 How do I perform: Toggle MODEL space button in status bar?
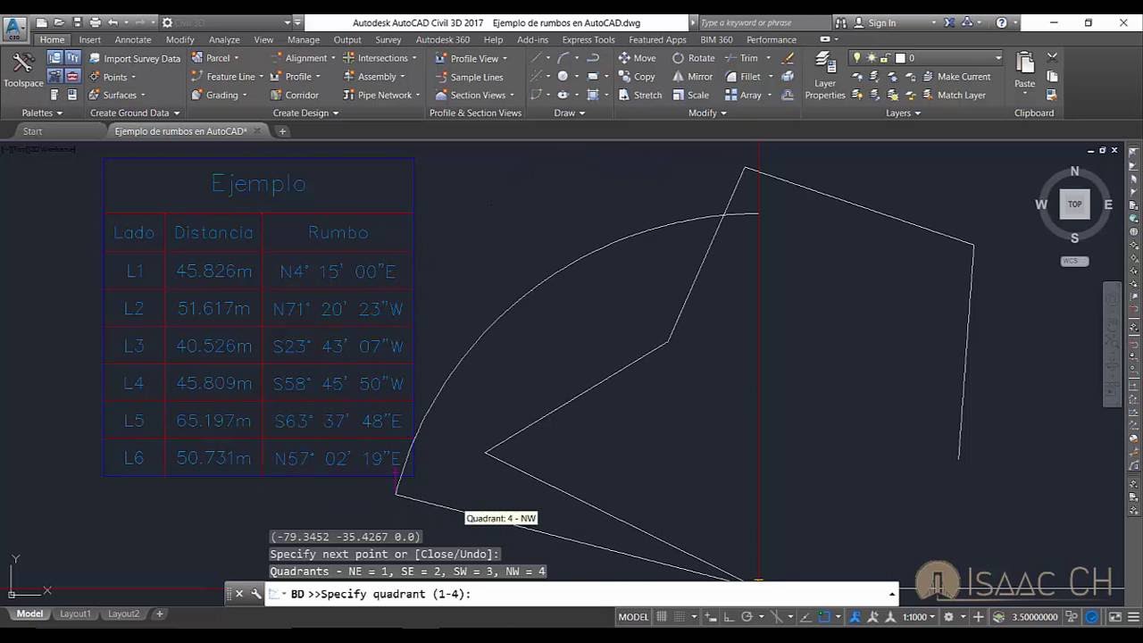[x=633, y=616]
